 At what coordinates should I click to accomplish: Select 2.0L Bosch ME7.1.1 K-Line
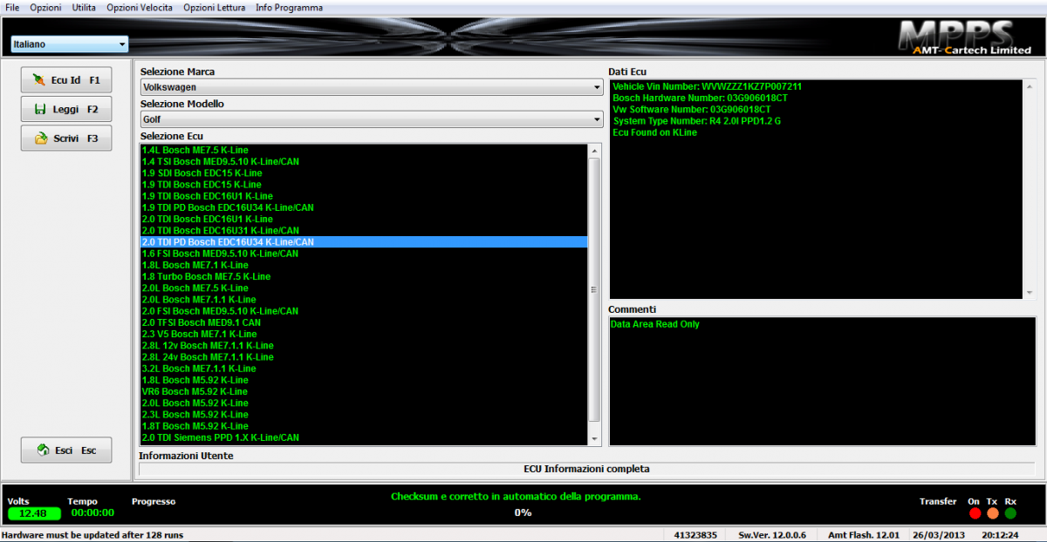point(365,300)
